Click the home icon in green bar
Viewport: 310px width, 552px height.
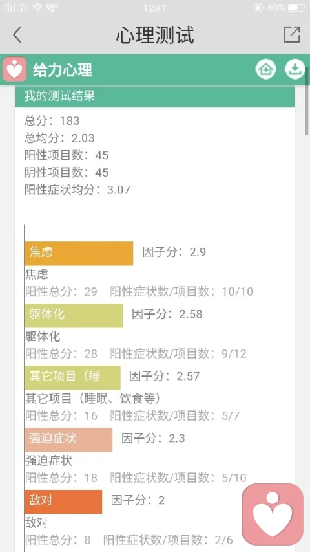click(x=265, y=69)
